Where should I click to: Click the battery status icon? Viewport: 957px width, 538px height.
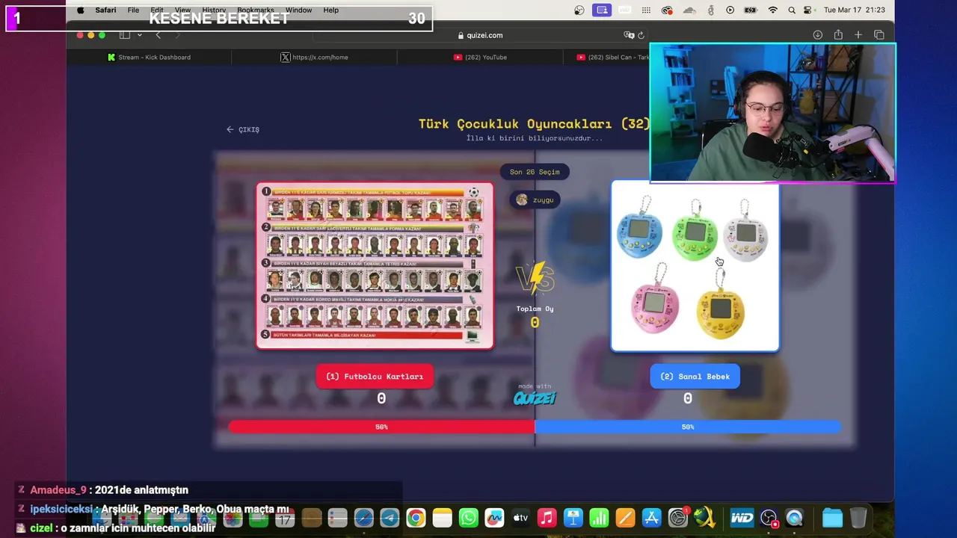tap(751, 10)
